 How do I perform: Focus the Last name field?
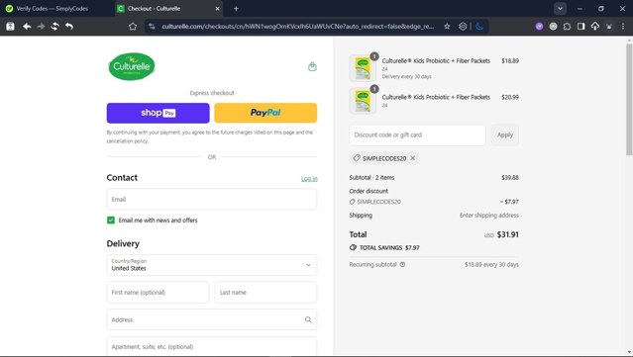click(265, 292)
